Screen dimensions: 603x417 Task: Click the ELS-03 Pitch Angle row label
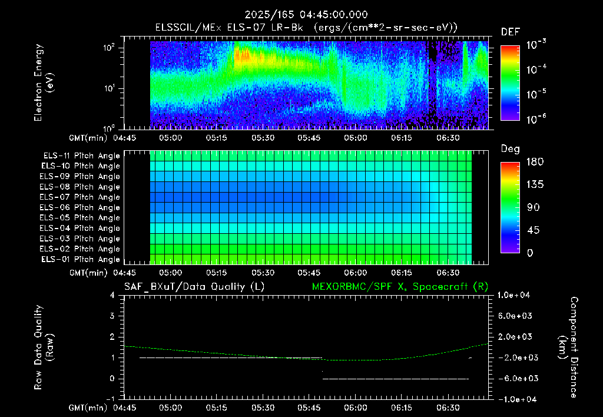(x=80, y=239)
